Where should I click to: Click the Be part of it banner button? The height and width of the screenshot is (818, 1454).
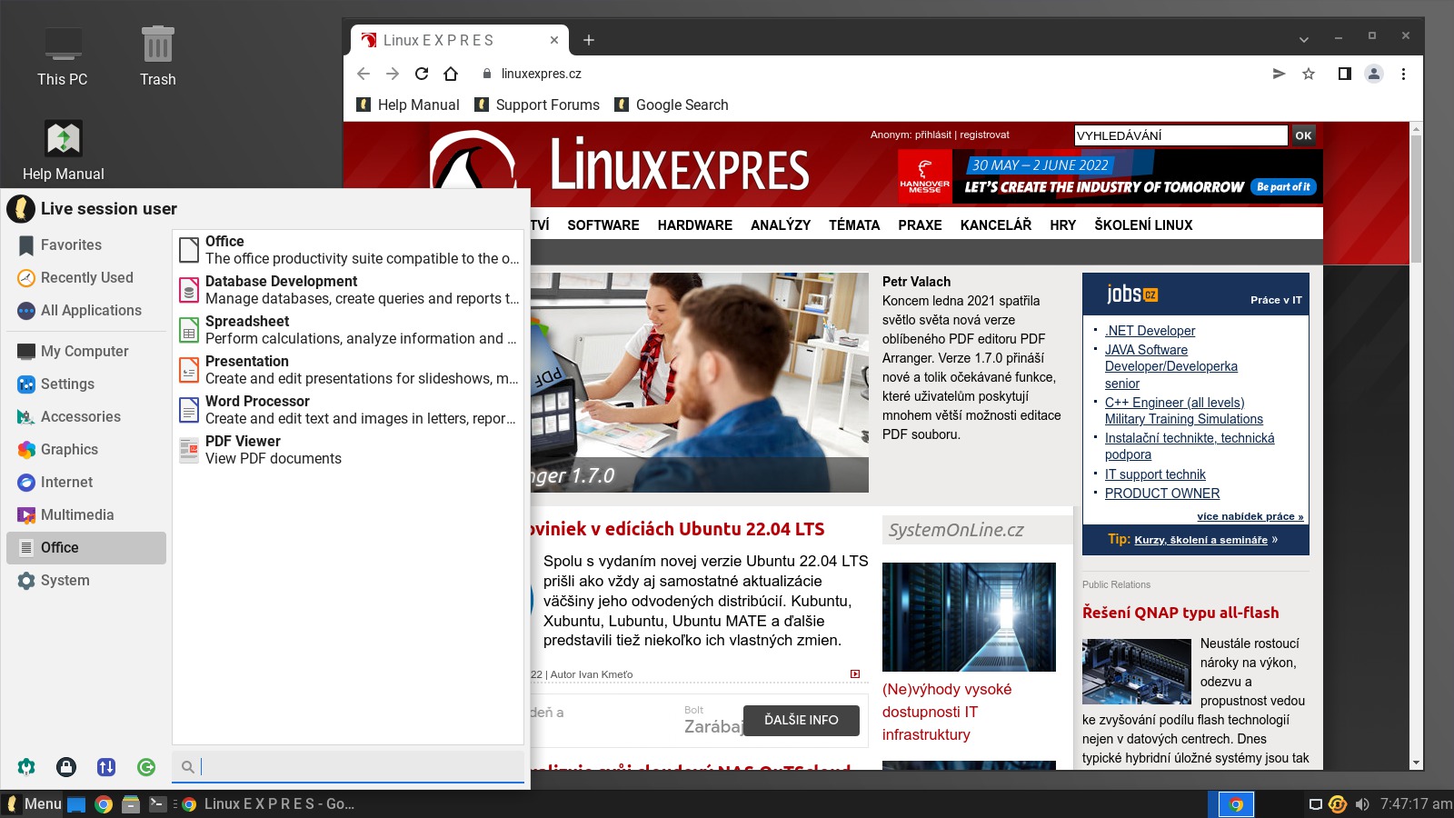(1283, 187)
